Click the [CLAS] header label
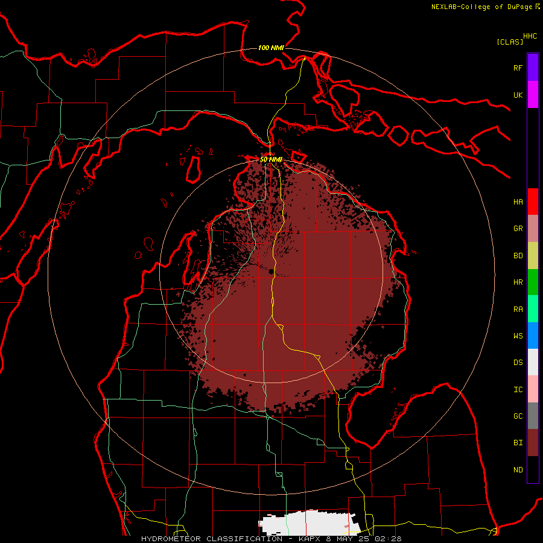Image resolution: width=543 pixels, height=543 pixels. [x=510, y=42]
